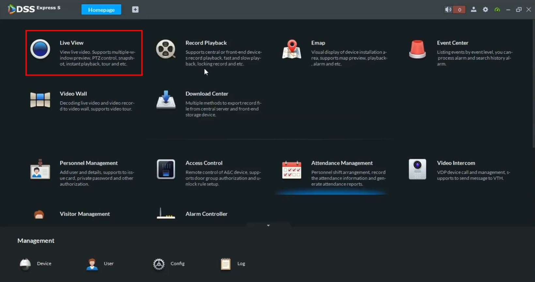
Task: Open the Record Playback film reel icon
Action: pos(166,49)
